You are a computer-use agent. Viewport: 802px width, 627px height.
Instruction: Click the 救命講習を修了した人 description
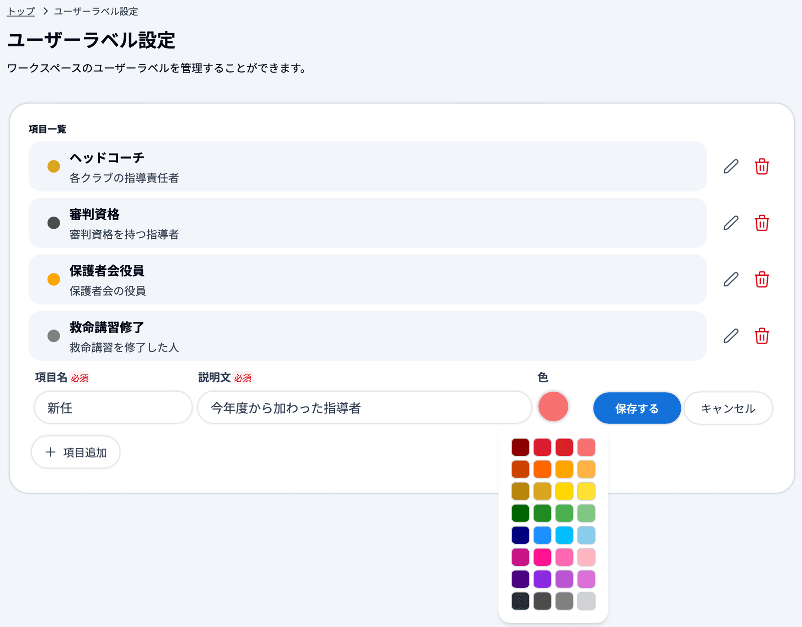point(124,347)
